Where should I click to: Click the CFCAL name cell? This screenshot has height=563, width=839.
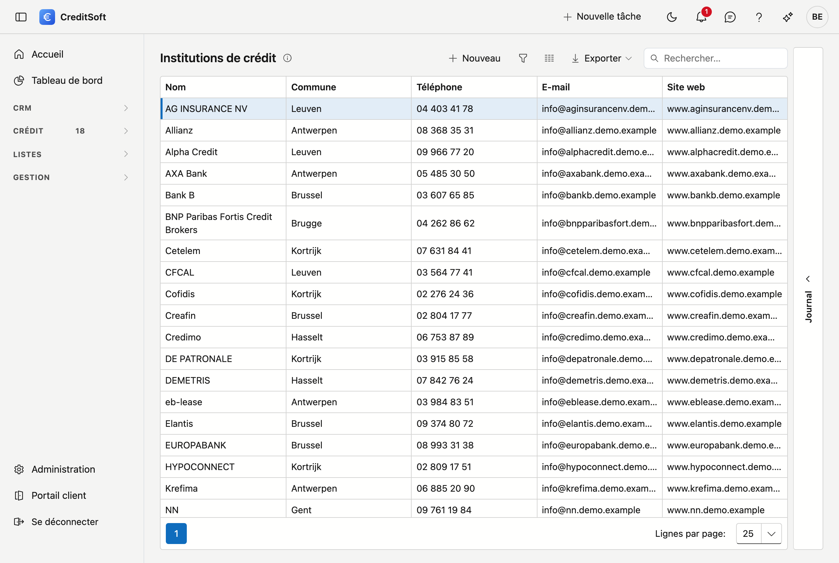click(223, 272)
